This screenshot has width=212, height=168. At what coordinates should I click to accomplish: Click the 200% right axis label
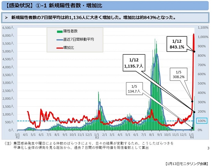tap(202, 111)
